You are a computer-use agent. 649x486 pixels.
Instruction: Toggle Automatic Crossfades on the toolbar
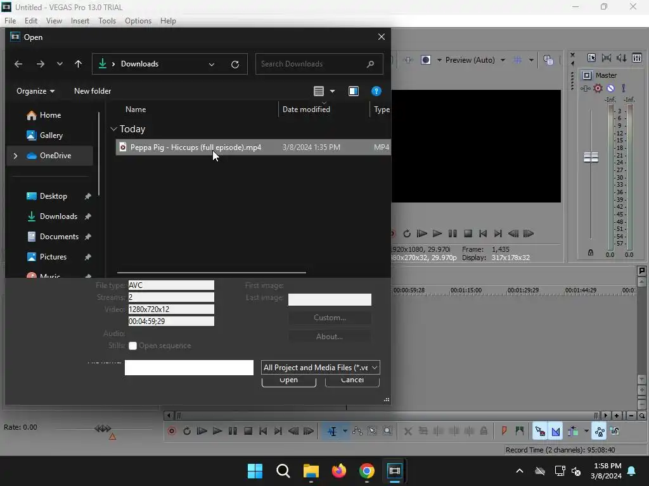pyautogui.click(x=555, y=431)
